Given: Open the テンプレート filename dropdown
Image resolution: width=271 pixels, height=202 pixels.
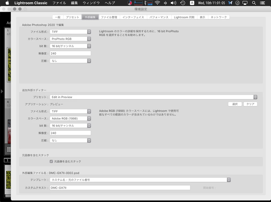Looking at the screenshot, I should [x=140, y=180].
